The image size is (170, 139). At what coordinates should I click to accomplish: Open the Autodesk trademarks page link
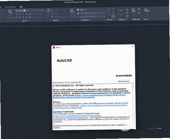tap(77, 117)
